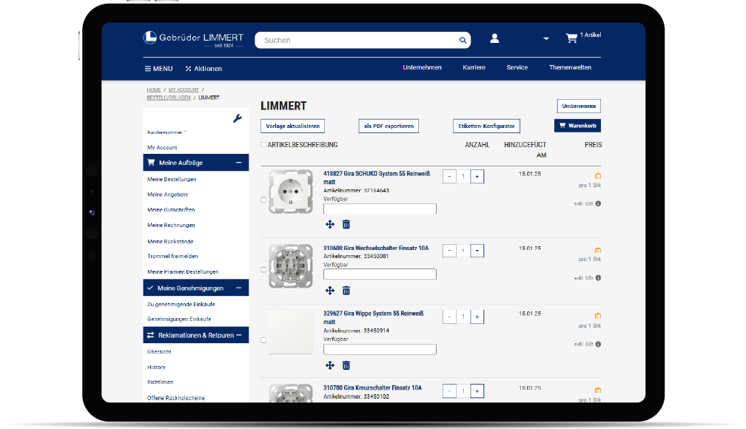Screen dimensions: 746x429
Task: Click move icon for Gira Wechselschalter item
Action: tap(330, 291)
